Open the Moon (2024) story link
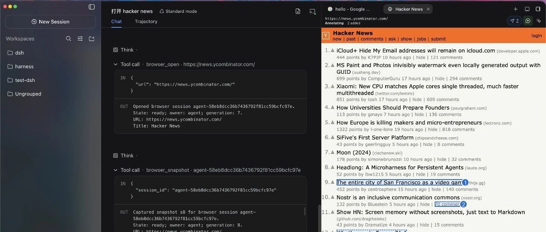 354,152
